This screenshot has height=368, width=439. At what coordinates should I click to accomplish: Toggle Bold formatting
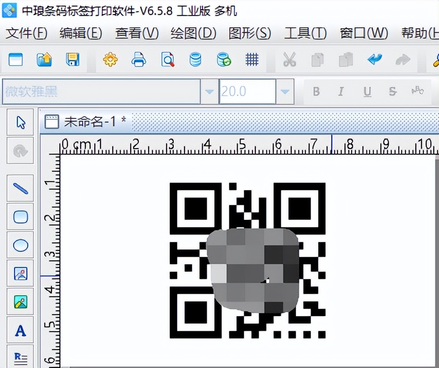316,92
